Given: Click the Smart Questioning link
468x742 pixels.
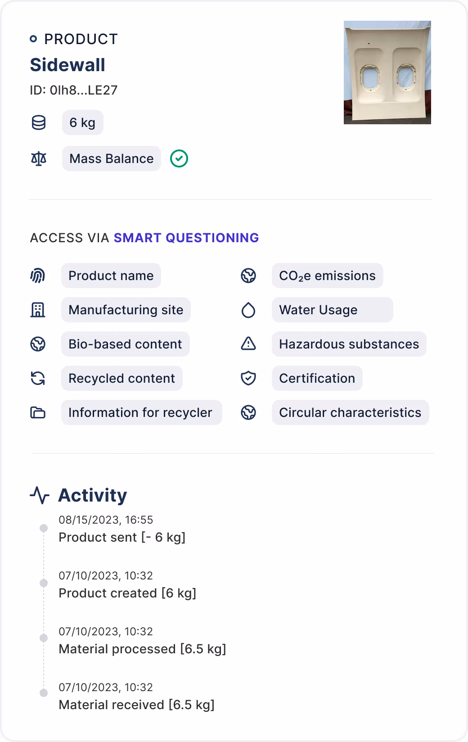Looking at the screenshot, I should pyautogui.click(x=186, y=238).
